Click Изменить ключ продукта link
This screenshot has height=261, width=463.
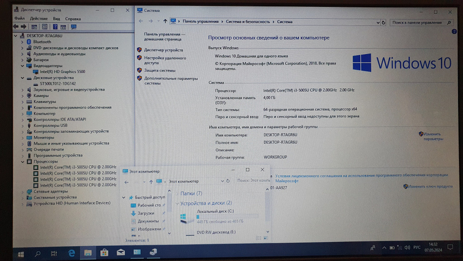(430, 186)
